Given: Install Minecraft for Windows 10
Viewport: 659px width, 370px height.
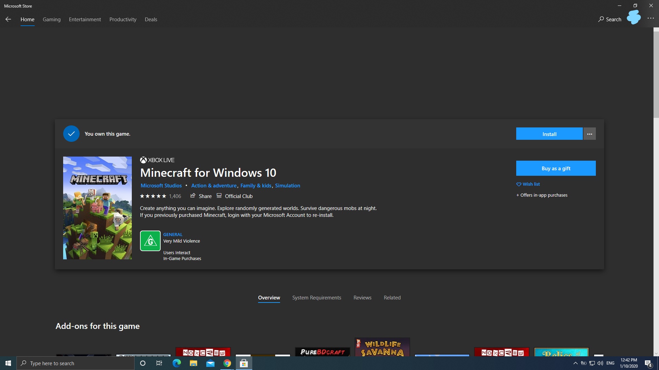Looking at the screenshot, I should tap(549, 134).
